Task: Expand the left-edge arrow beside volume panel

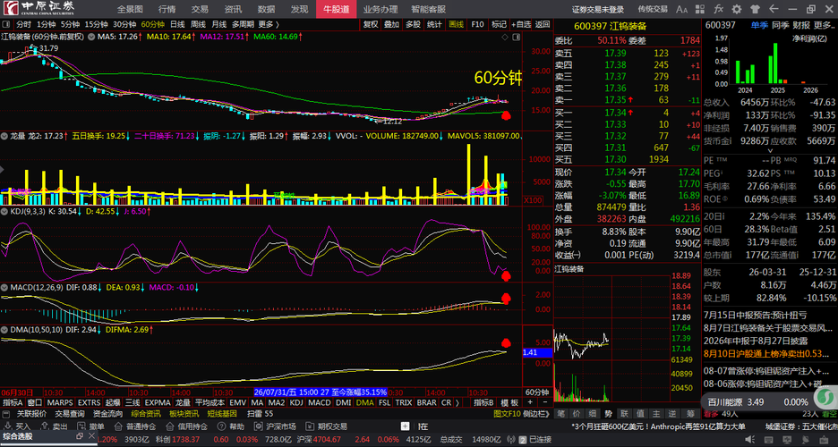Action: click(2, 170)
